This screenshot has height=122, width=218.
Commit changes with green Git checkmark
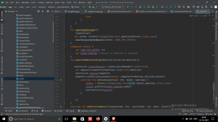tap(171, 7)
